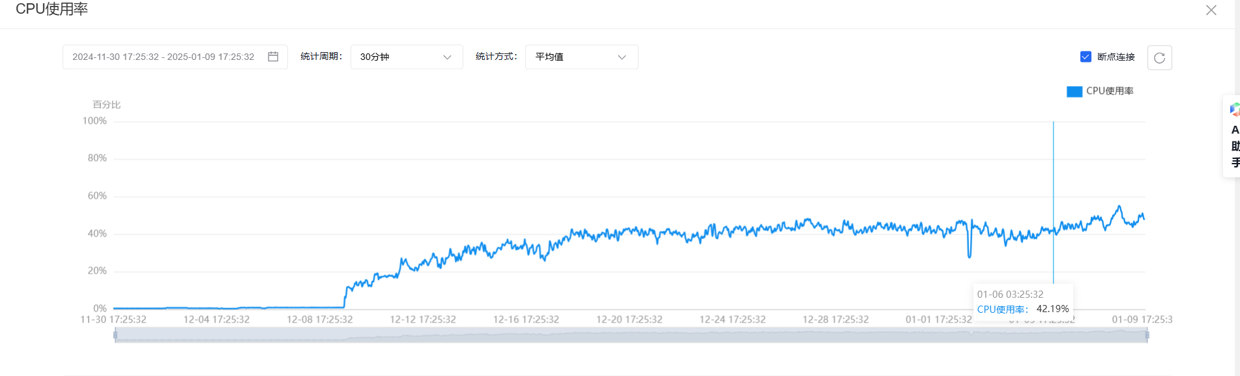
Task: Close the CPU使用率 panel
Action: tap(1211, 10)
